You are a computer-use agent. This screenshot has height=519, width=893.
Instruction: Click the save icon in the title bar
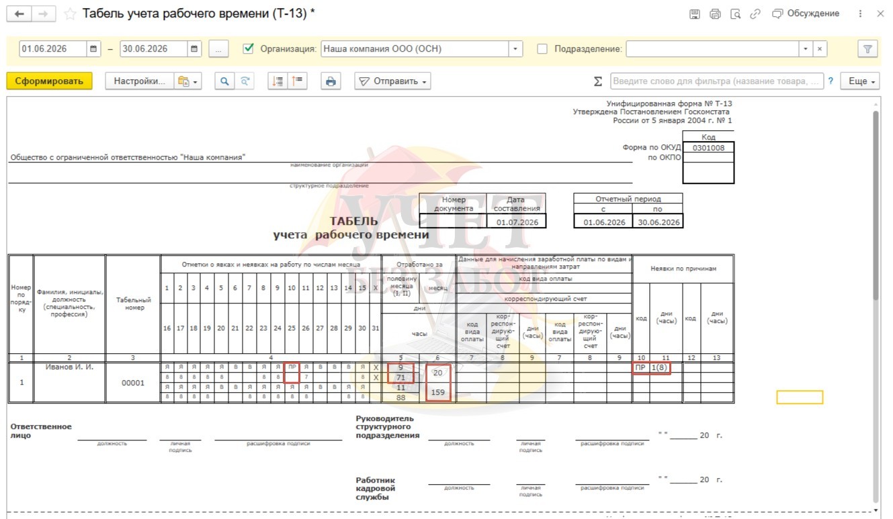point(695,14)
